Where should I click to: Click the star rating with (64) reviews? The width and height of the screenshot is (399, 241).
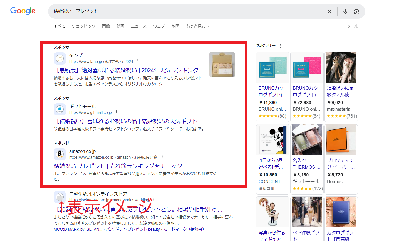pyautogui.click(x=307, y=116)
